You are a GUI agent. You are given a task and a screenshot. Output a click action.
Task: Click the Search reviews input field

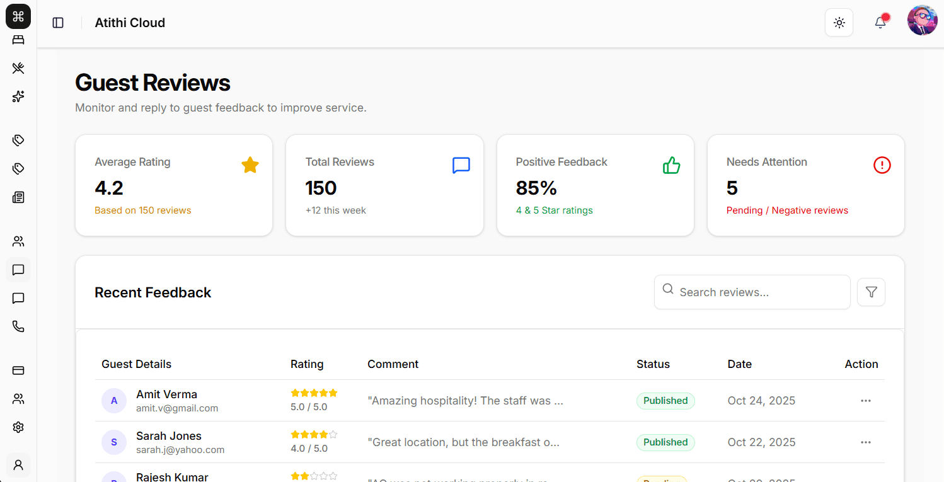point(752,292)
